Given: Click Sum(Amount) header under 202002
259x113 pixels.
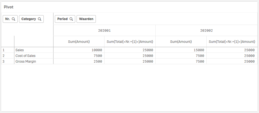Looking at the screenshot, I should [x=181, y=41].
